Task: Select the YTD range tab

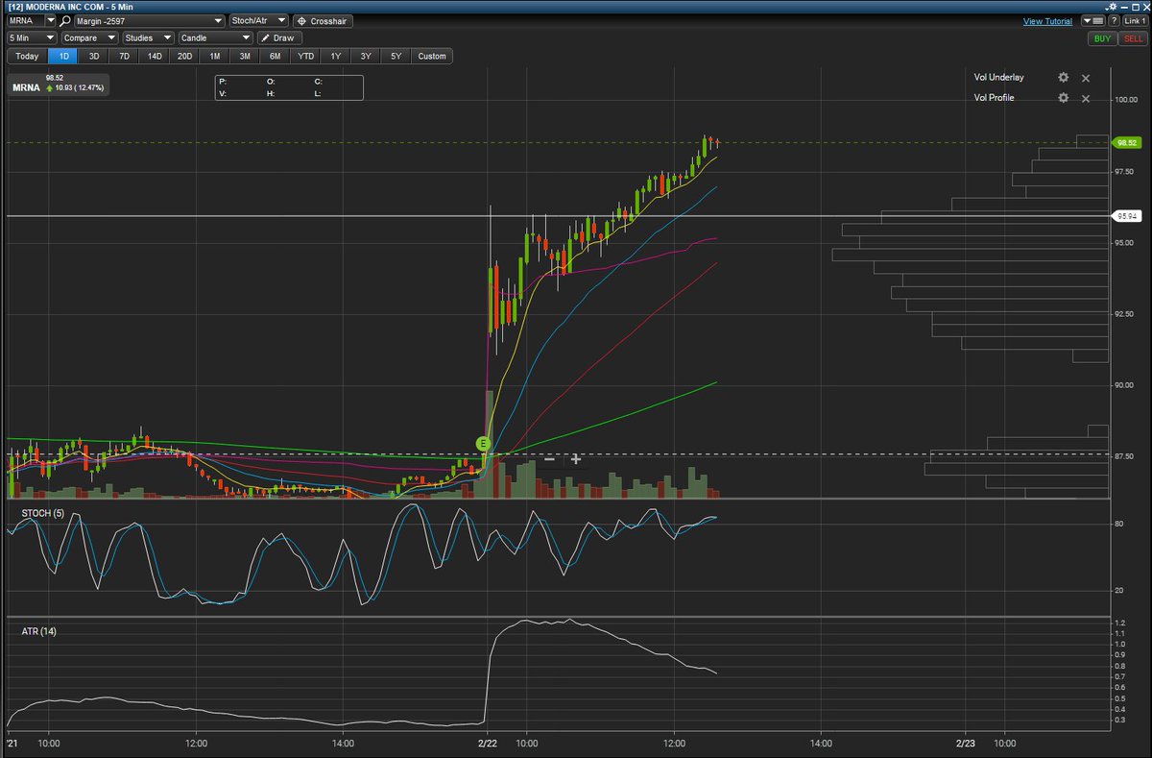Action: 305,56
